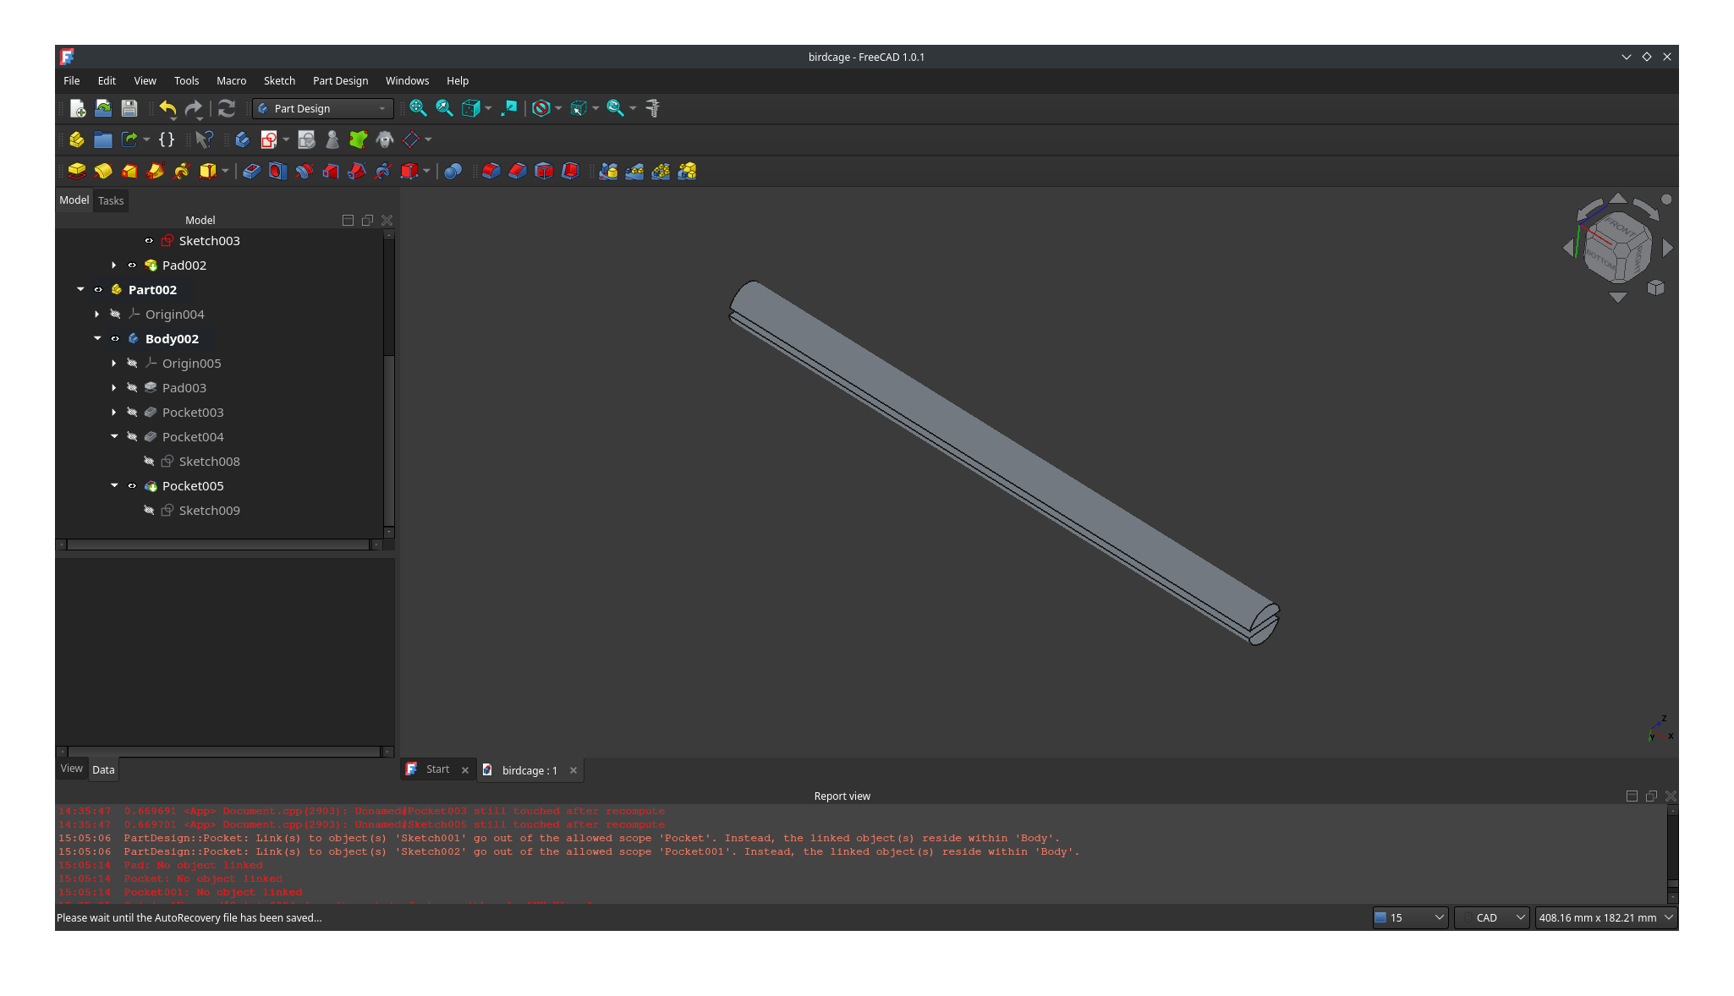Click the Mirrored pattern tool icon

pos(608,172)
